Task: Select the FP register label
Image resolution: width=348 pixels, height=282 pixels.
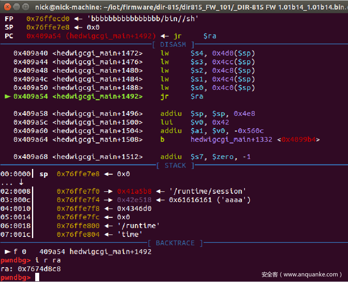Action: [x=8, y=18]
